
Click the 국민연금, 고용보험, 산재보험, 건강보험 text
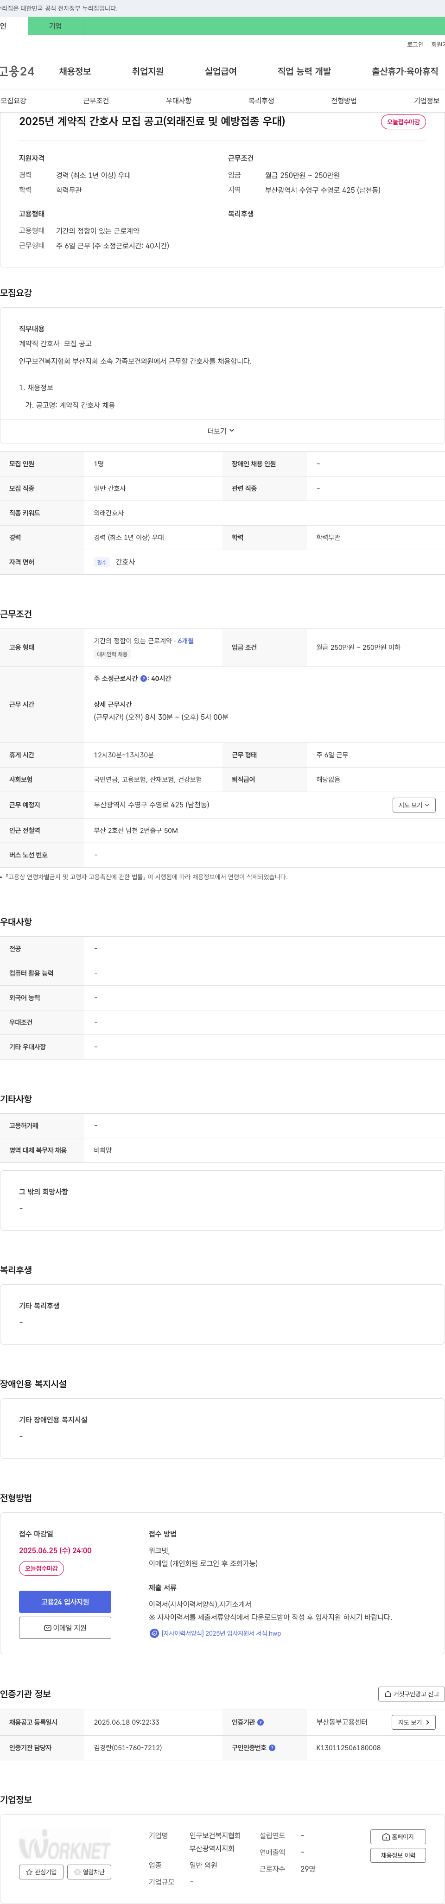148,780
